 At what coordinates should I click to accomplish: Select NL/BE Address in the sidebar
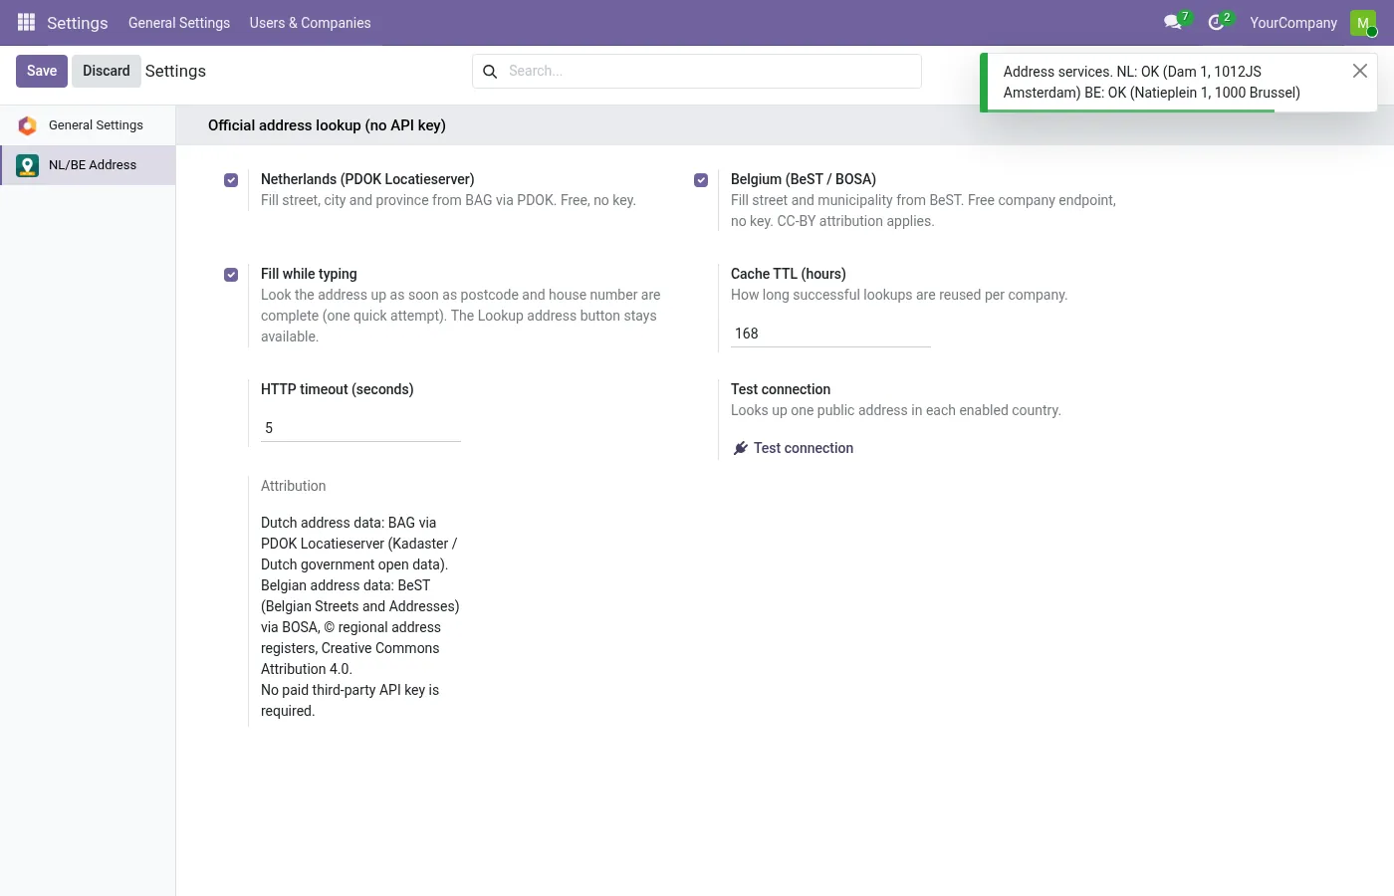coord(88,165)
